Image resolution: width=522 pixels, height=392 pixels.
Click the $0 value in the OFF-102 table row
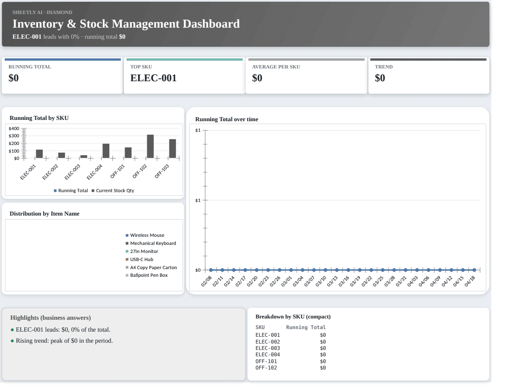[x=323, y=368]
